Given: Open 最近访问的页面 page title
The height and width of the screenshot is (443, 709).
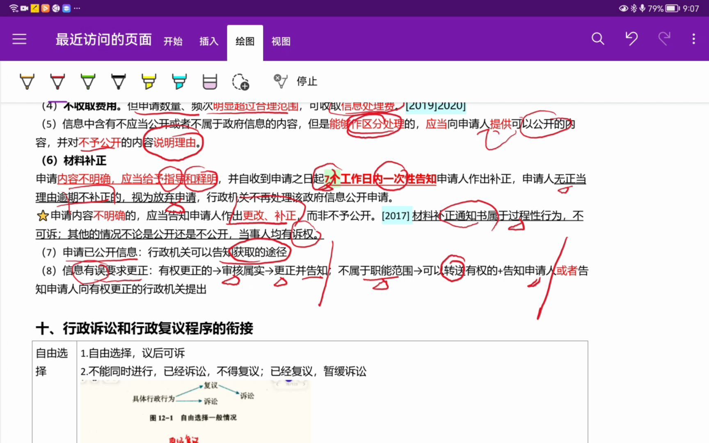Looking at the screenshot, I should [104, 39].
